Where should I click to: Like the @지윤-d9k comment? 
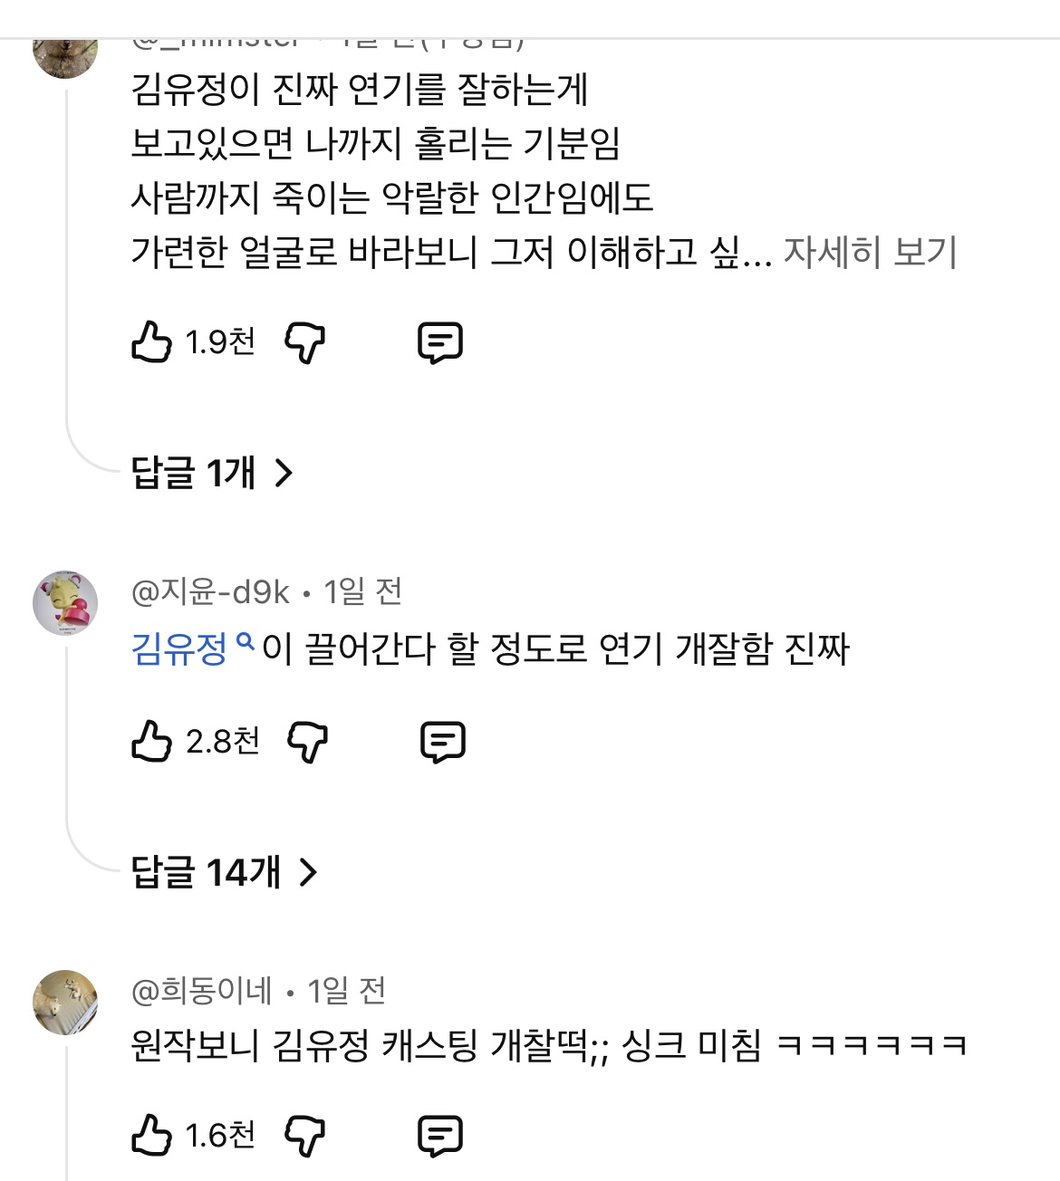pyautogui.click(x=151, y=741)
